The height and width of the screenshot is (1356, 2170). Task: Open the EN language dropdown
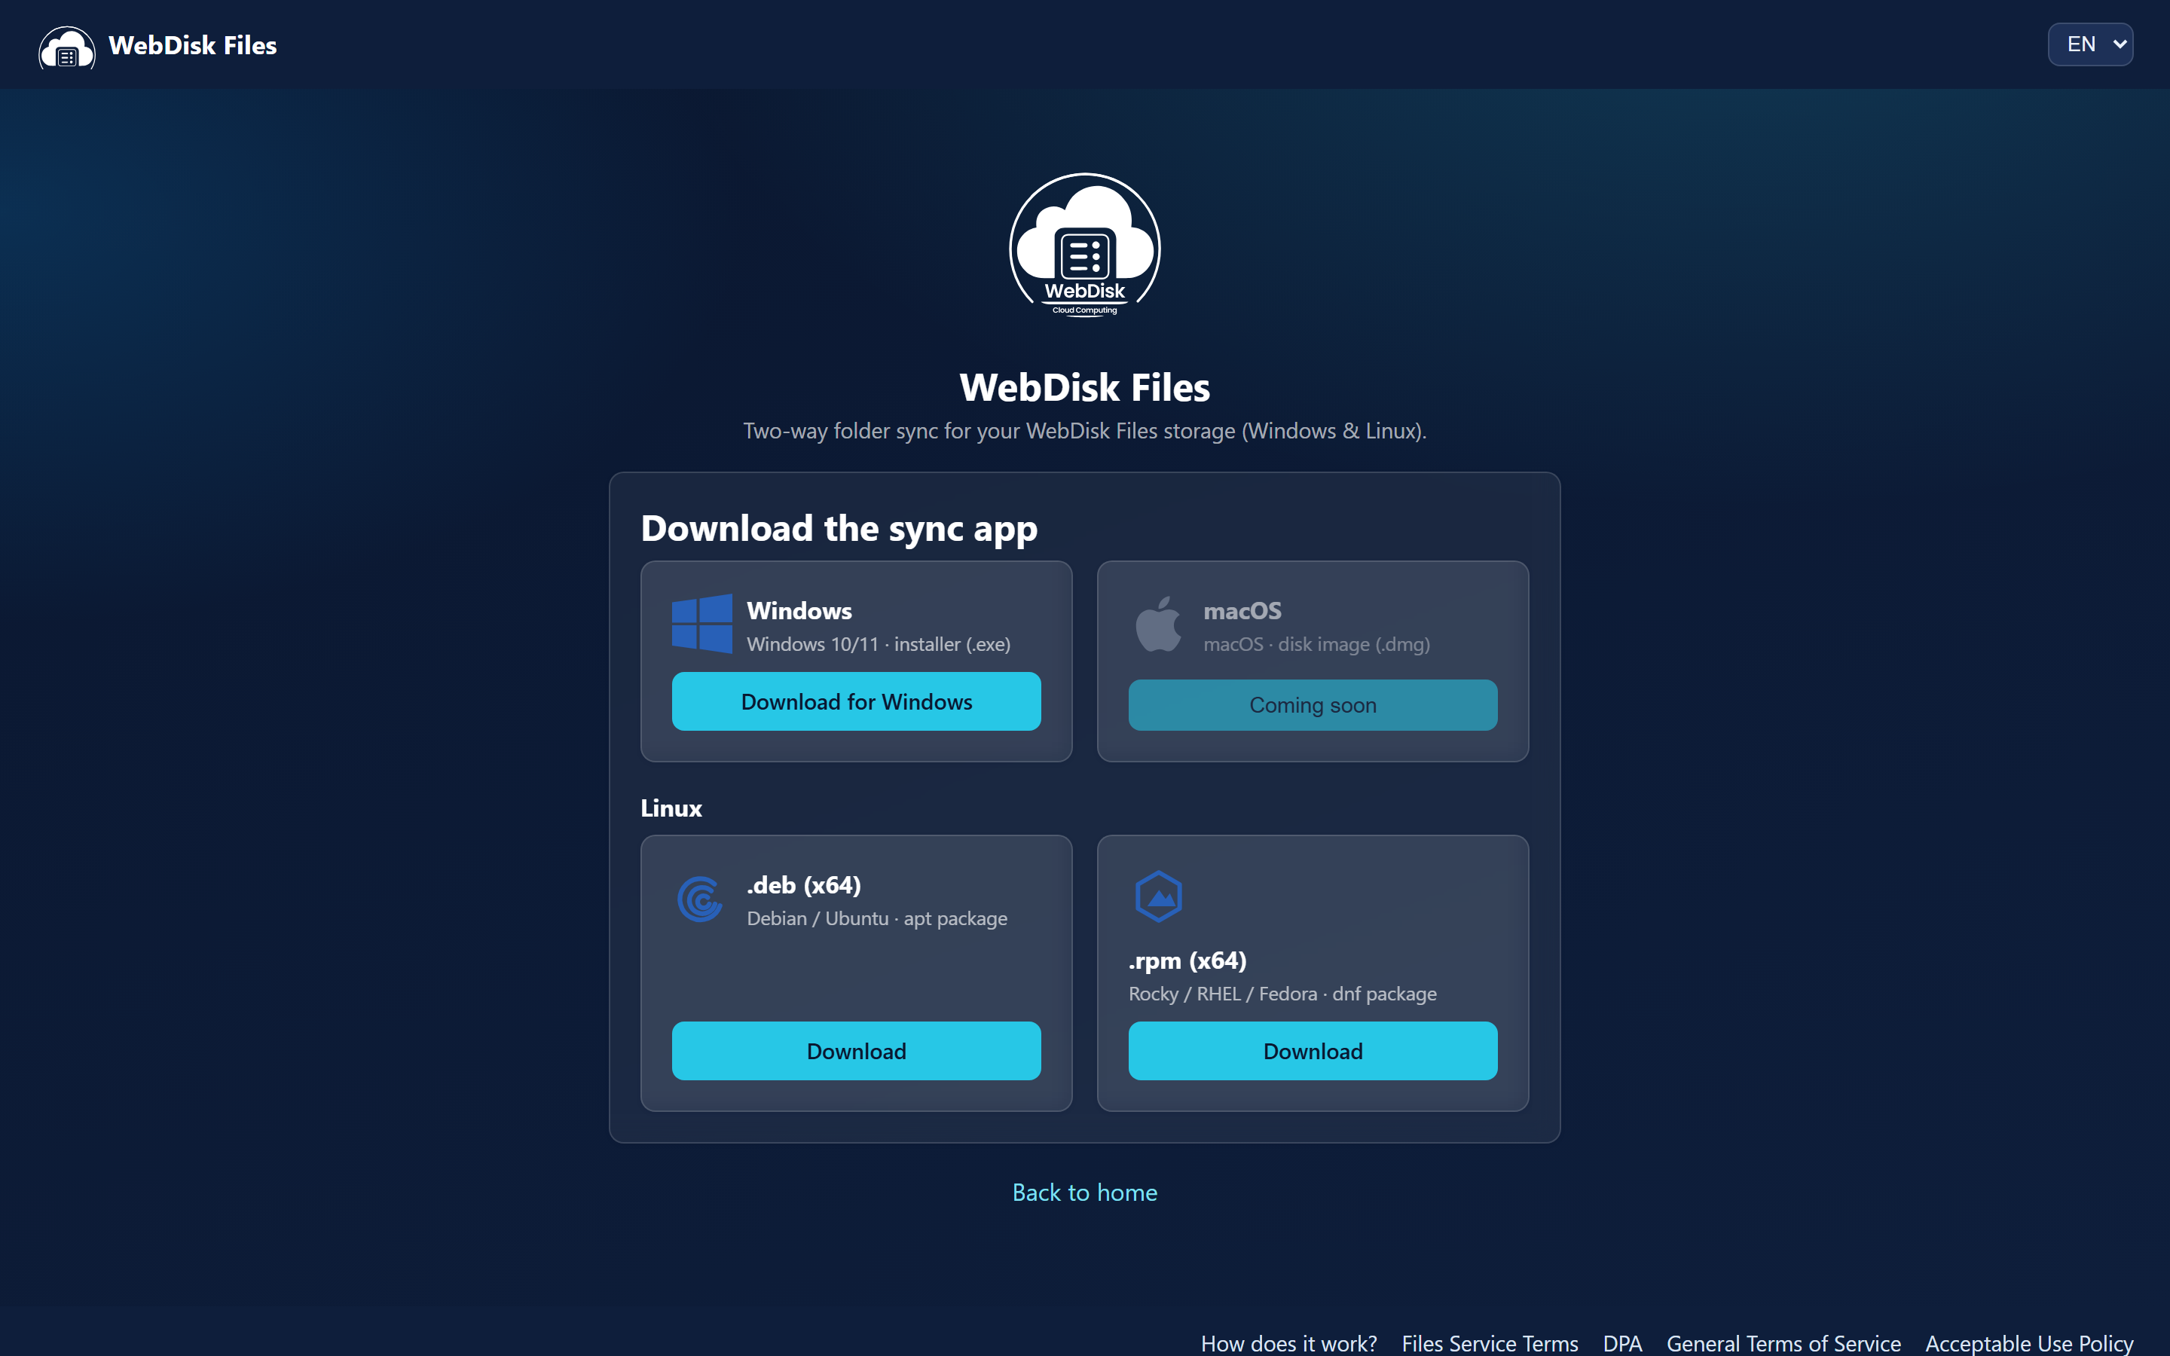[2090, 44]
